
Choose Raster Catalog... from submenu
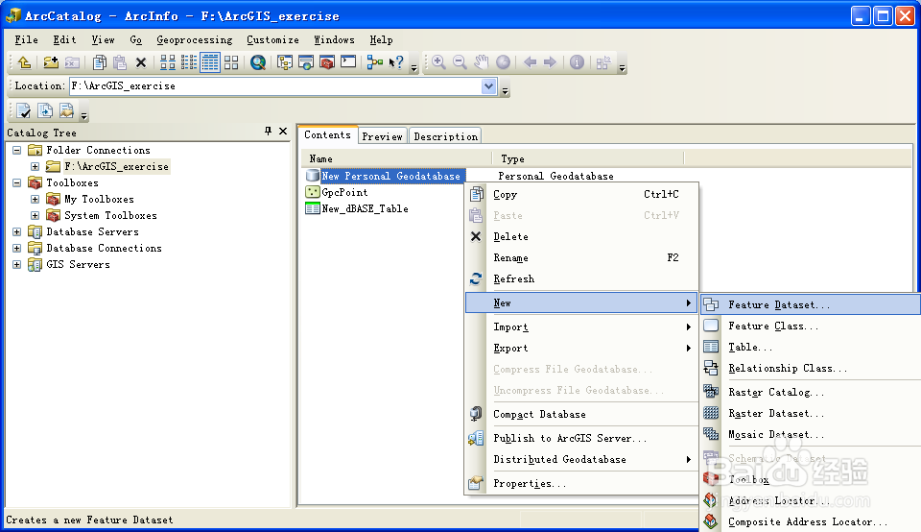[811, 392]
